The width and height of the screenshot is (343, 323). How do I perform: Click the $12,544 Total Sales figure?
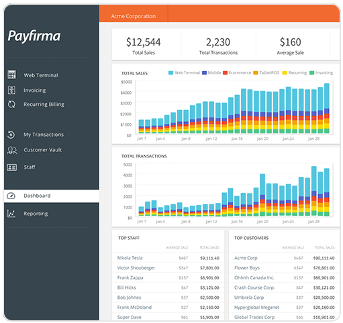144,42
